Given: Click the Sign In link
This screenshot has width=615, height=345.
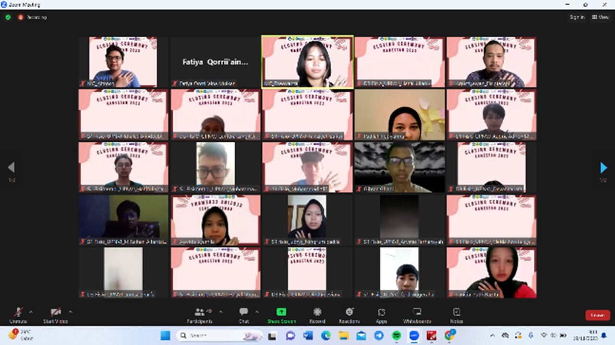Looking at the screenshot, I should pyautogui.click(x=577, y=17).
